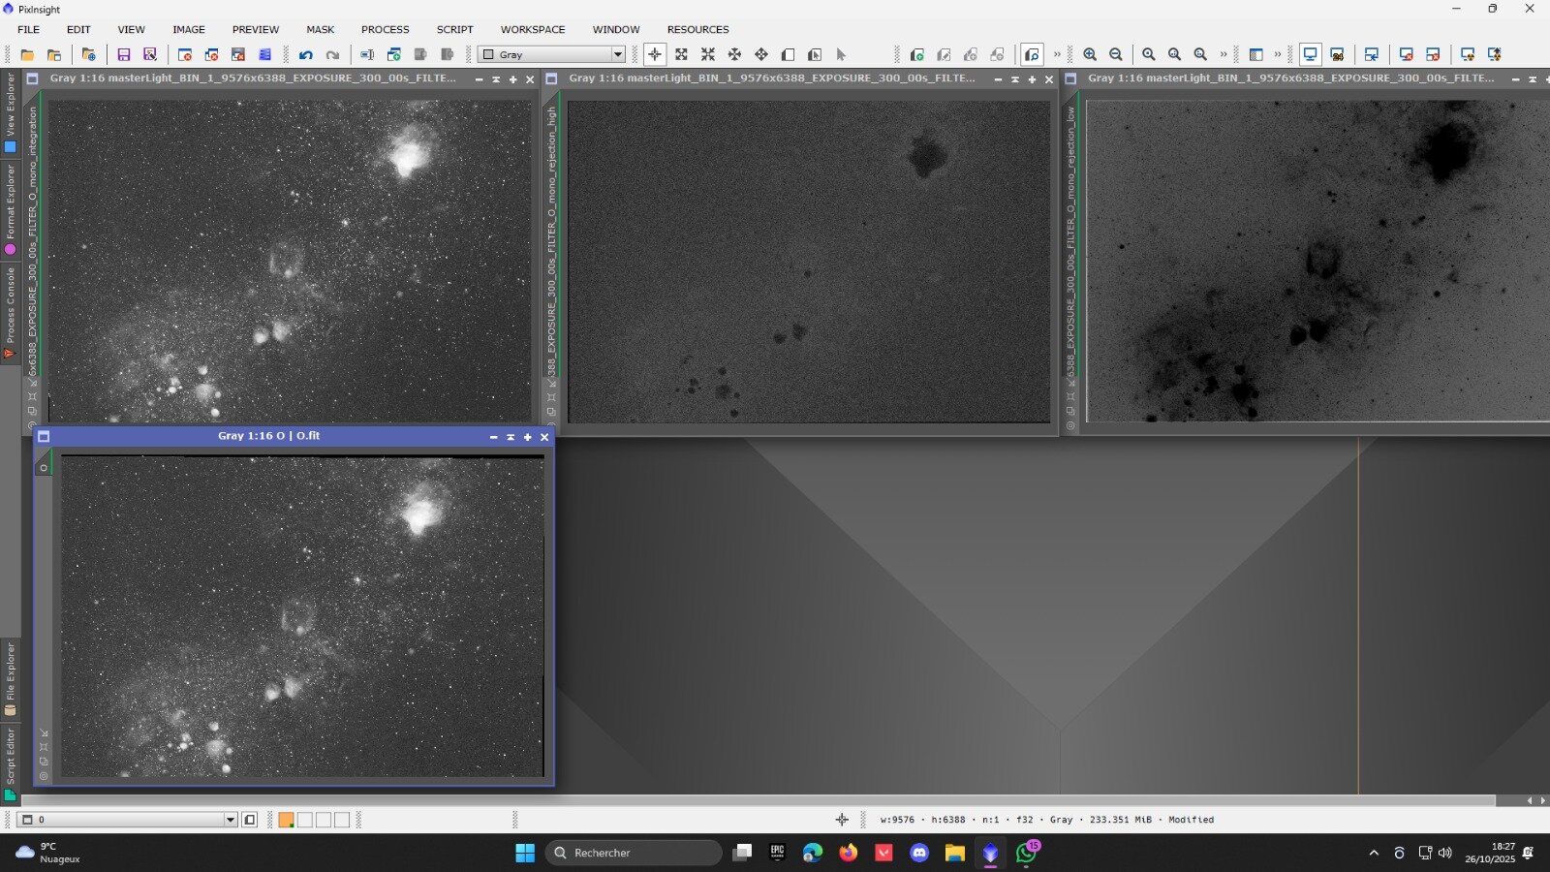Screen dimensions: 1550x872
Task: Select the Readout crosshair mode tool
Action: 655,54
